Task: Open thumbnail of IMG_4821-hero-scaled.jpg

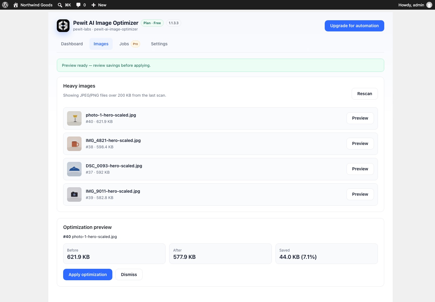Action: tap(74, 144)
